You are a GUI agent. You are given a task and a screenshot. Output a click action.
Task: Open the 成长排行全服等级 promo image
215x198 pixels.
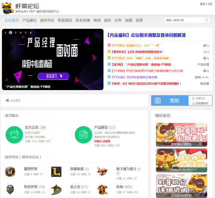pos(181,161)
